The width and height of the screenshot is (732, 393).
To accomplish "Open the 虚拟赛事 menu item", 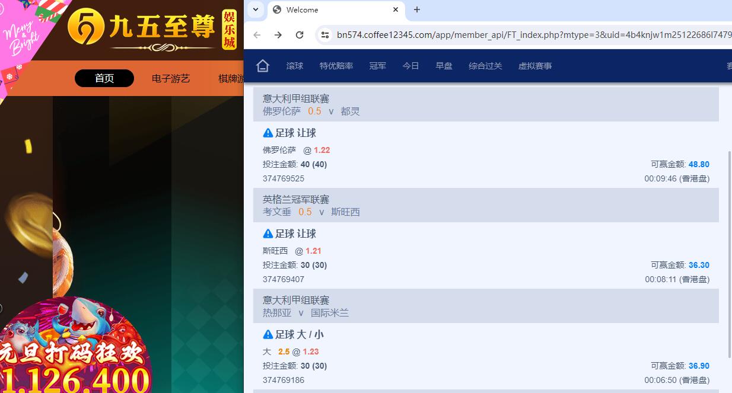I will (535, 66).
